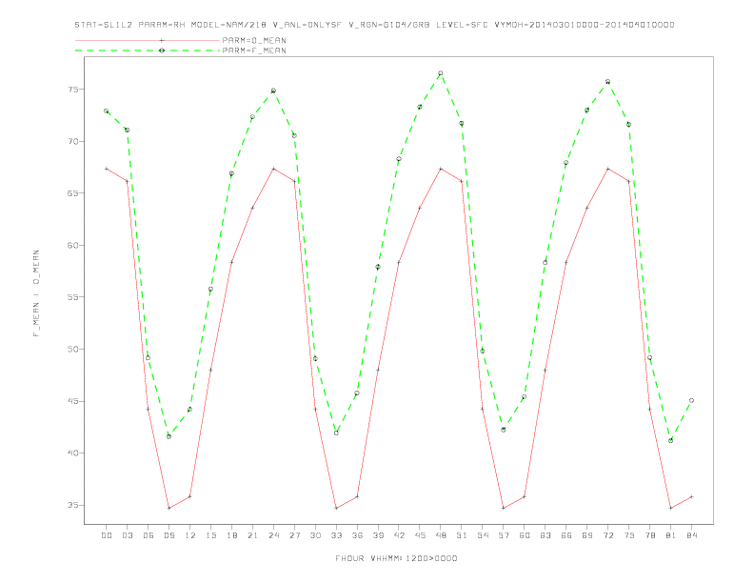The height and width of the screenshot is (583, 754).
Task: Click the PARM=O_MEAN legend label
Action: pyautogui.click(x=254, y=40)
